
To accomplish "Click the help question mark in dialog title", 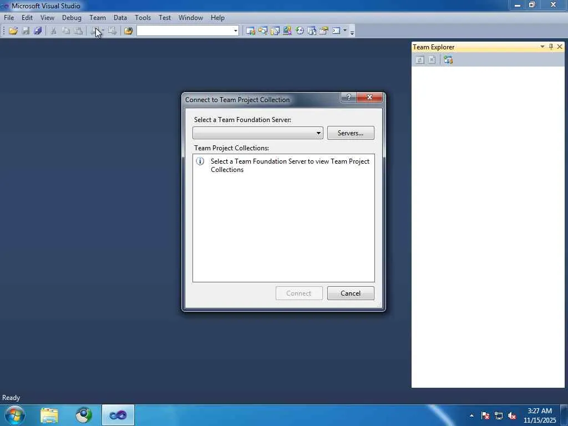I will (348, 97).
